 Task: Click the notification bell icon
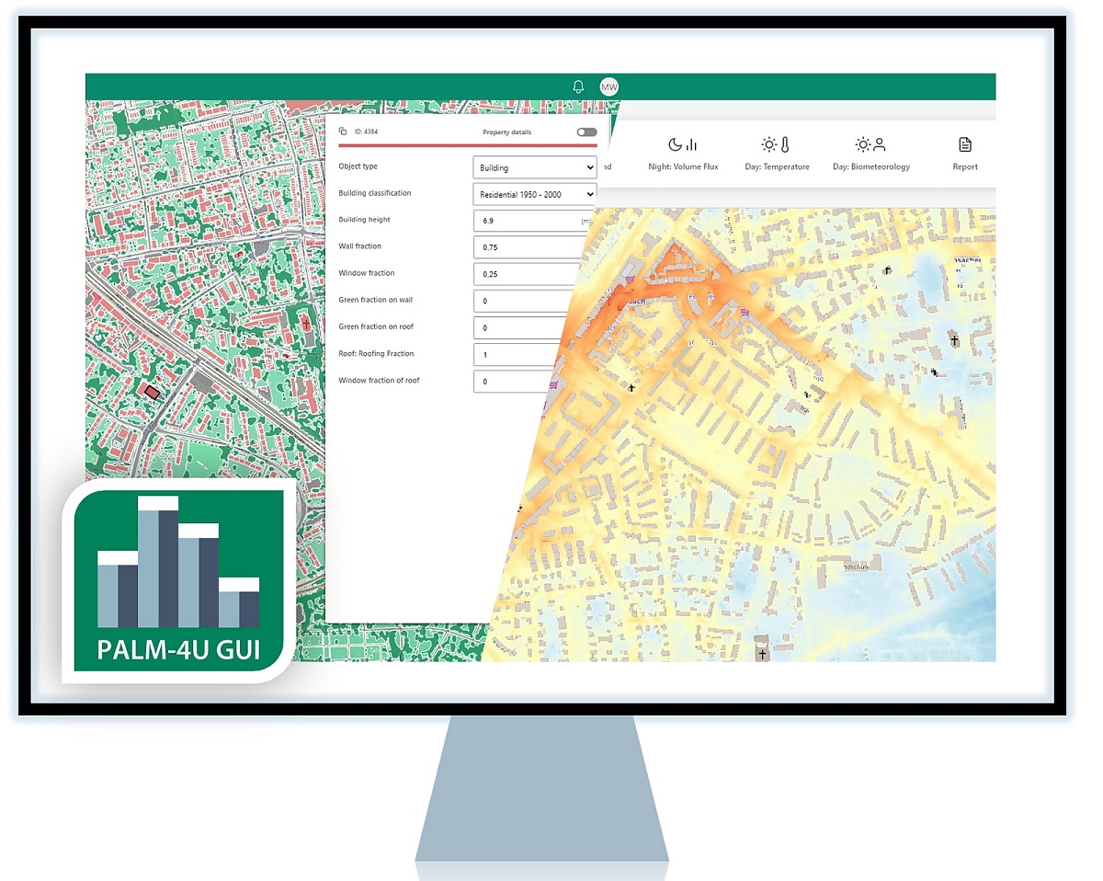578,86
